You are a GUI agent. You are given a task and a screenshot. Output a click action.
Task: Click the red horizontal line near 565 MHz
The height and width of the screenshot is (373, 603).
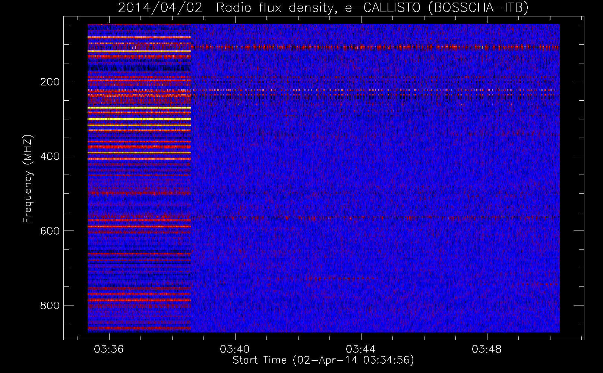pos(373,217)
